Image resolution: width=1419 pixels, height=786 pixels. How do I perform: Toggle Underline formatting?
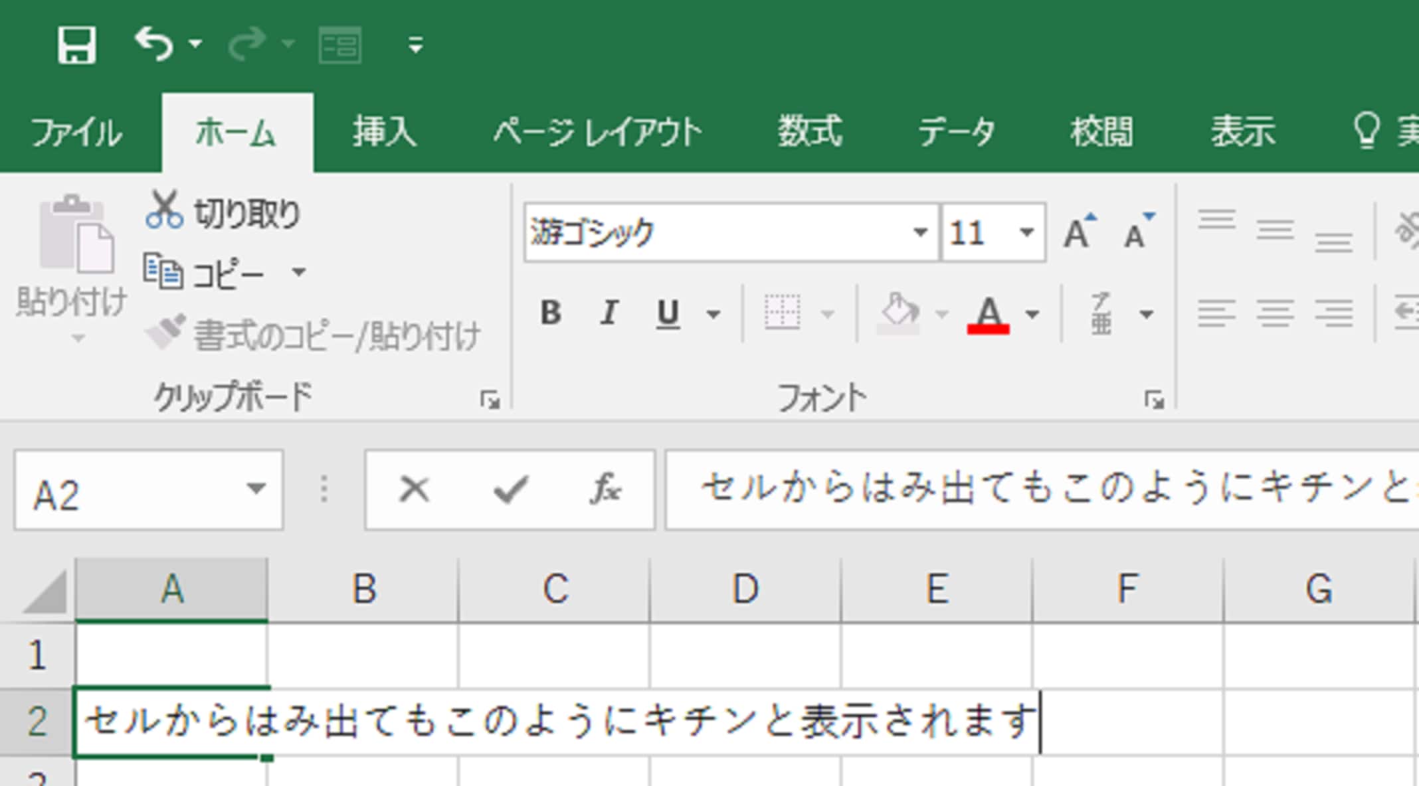click(667, 313)
